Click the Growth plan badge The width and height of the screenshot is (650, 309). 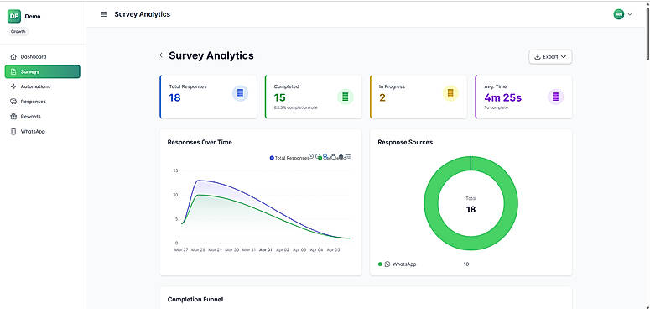tap(18, 31)
